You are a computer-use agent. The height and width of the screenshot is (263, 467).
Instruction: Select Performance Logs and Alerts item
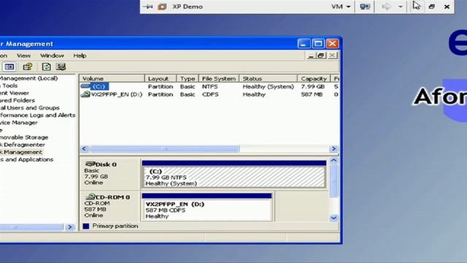(x=37, y=115)
